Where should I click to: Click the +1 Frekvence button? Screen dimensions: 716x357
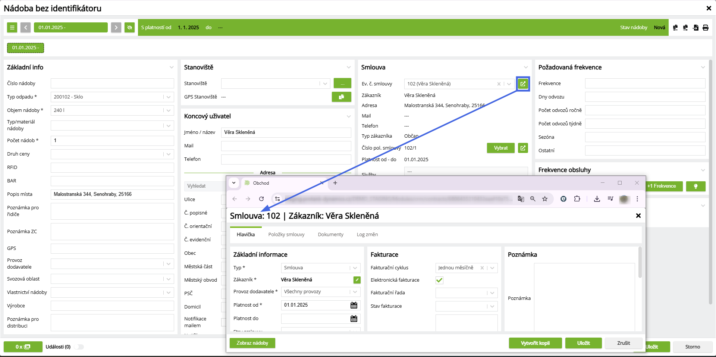tap(664, 186)
